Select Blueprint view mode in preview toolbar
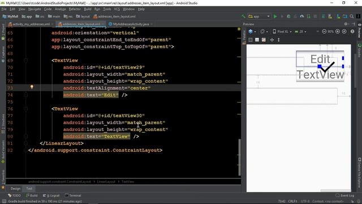The height and width of the screenshot is (204, 362). tap(257, 40)
